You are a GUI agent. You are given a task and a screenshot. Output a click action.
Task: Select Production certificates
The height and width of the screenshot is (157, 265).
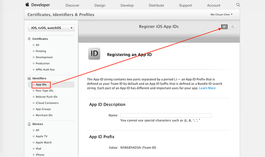tap(42, 63)
